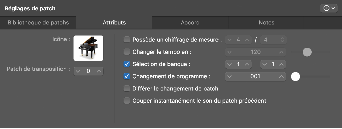Enable "Changer le tempo en" checkbox
Screen dimensions: 342x129
click(127, 52)
